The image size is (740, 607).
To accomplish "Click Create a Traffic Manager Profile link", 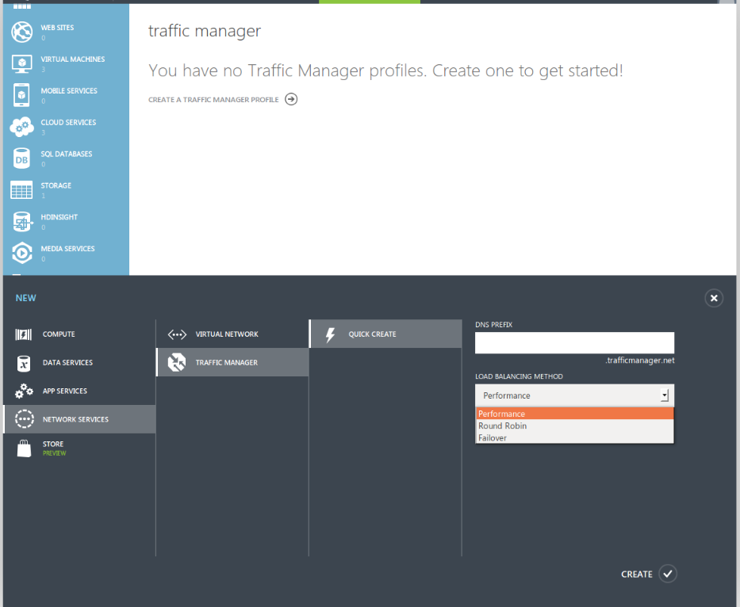I will click(213, 100).
